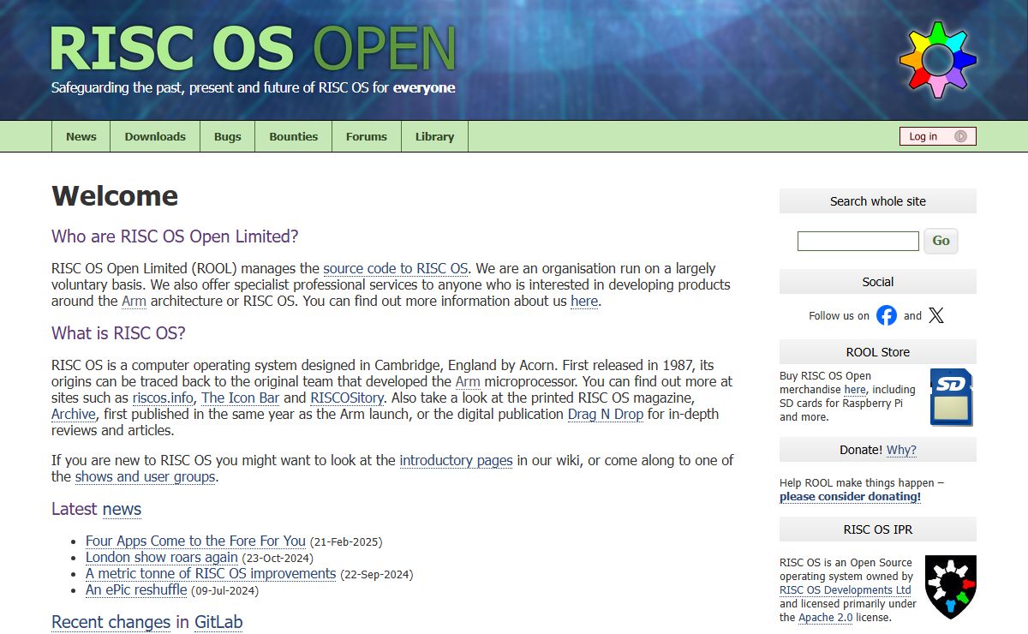
Task: Click the RISC OS IPR shield logo
Action: pos(951,587)
